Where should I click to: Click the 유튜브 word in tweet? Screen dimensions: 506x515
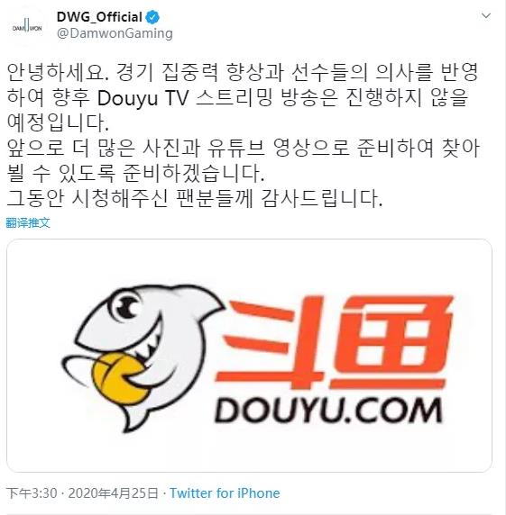click(236, 148)
